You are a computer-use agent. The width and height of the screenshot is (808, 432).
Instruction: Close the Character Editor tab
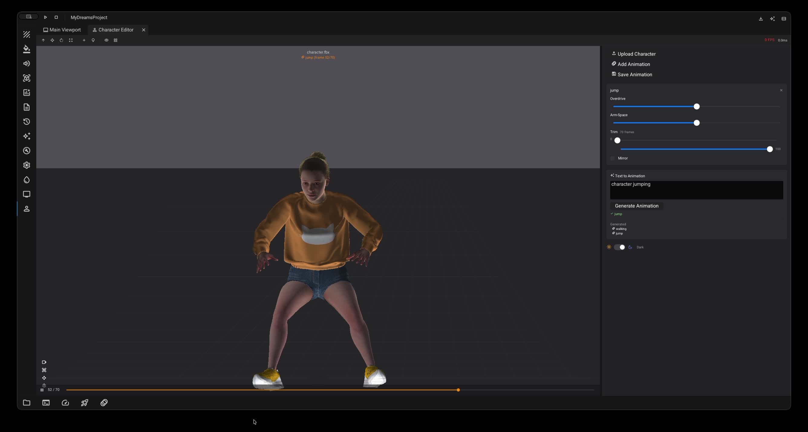[x=144, y=30]
